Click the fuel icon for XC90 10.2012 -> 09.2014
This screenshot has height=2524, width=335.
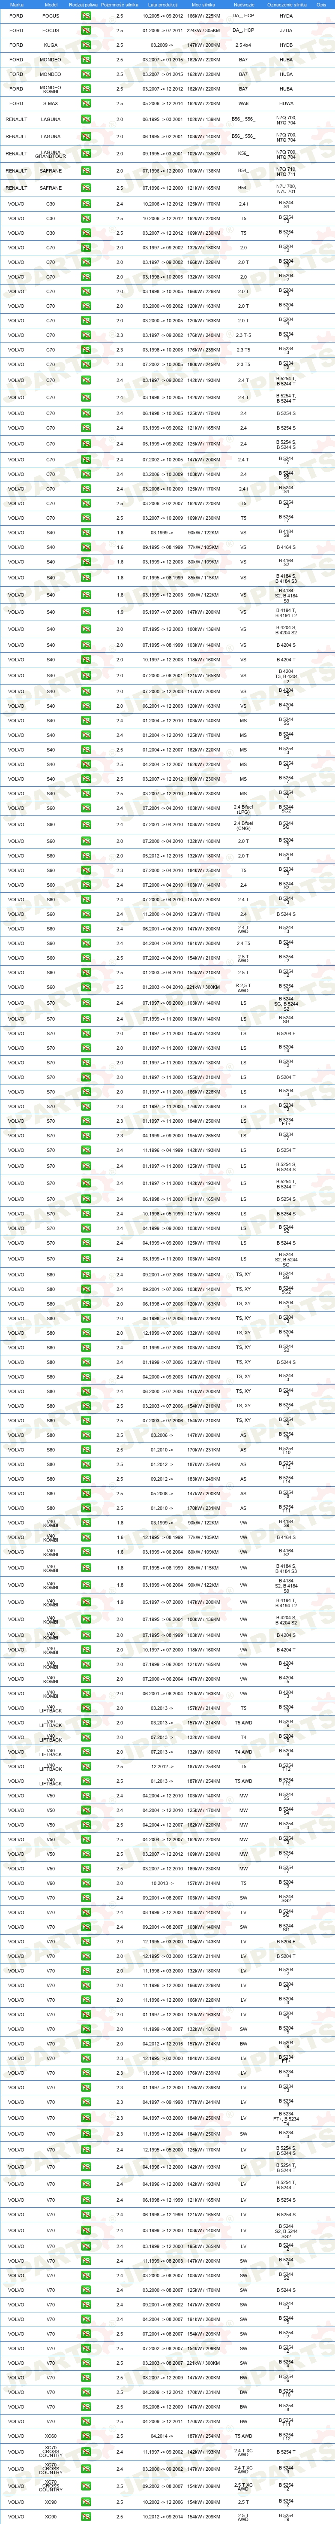pos(86,2516)
